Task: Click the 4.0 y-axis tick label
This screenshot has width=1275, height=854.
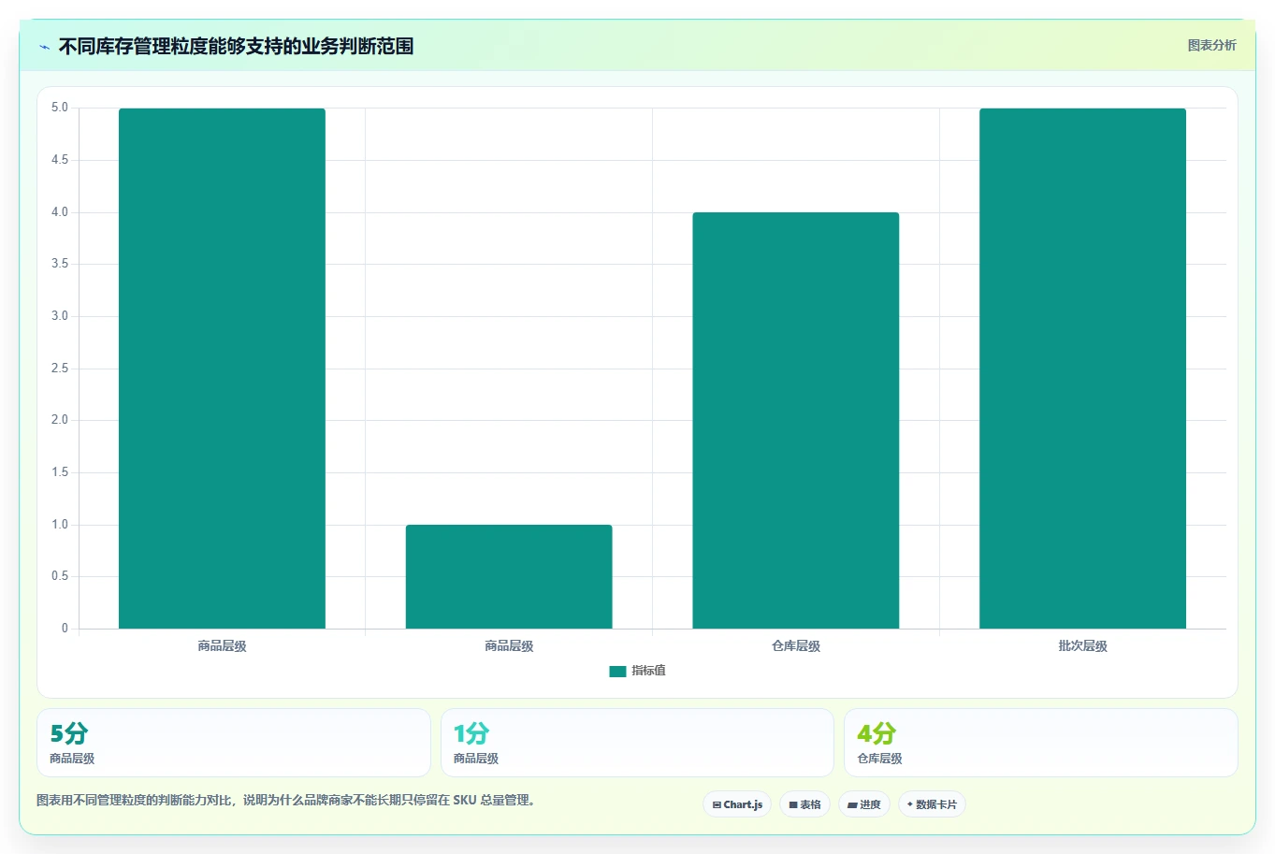Action: coord(60,212)
